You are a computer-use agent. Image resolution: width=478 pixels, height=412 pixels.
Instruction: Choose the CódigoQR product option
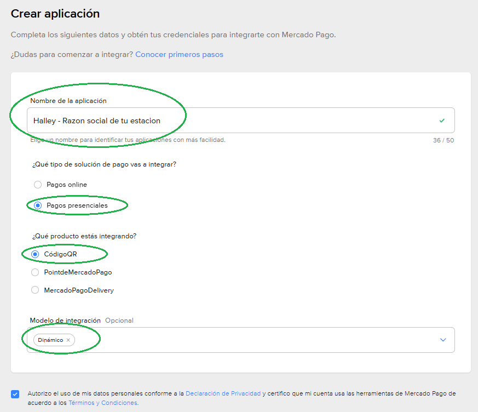click(35, 254)
